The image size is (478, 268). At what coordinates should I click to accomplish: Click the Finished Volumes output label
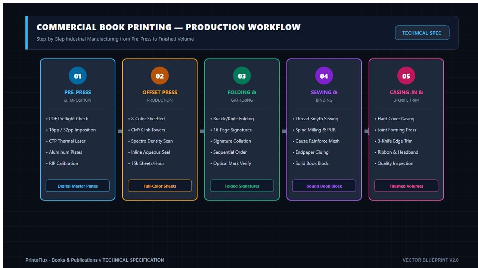[406, 186]
